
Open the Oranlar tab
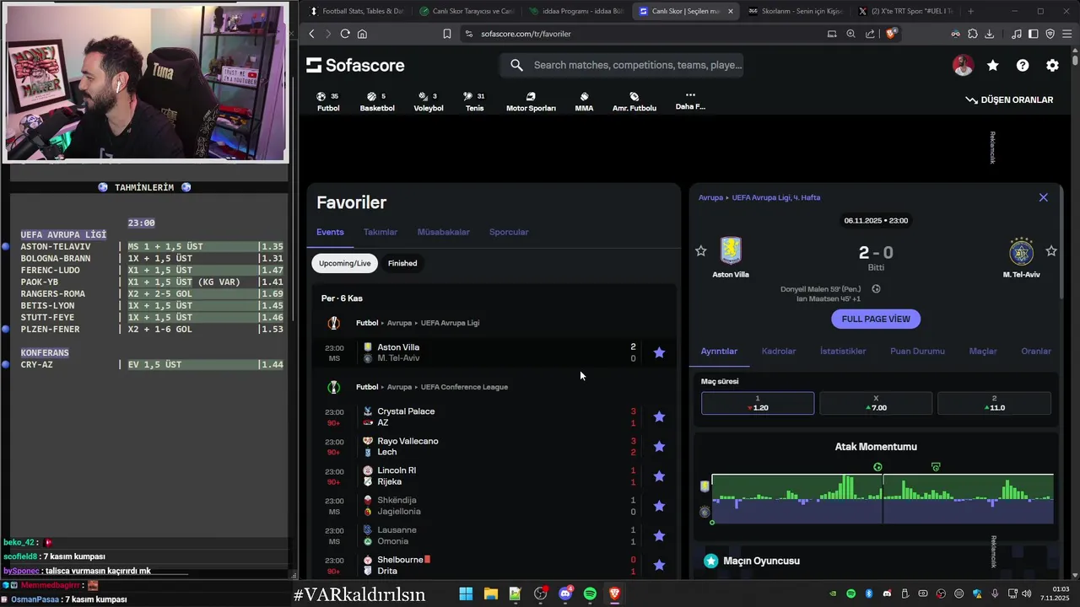click(x=1036, y=351)
